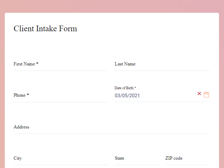This screenshot has height=168, width=224.
Task: Select the month 03 in the date
Action: pyautogui.click(x=118, y=96)
